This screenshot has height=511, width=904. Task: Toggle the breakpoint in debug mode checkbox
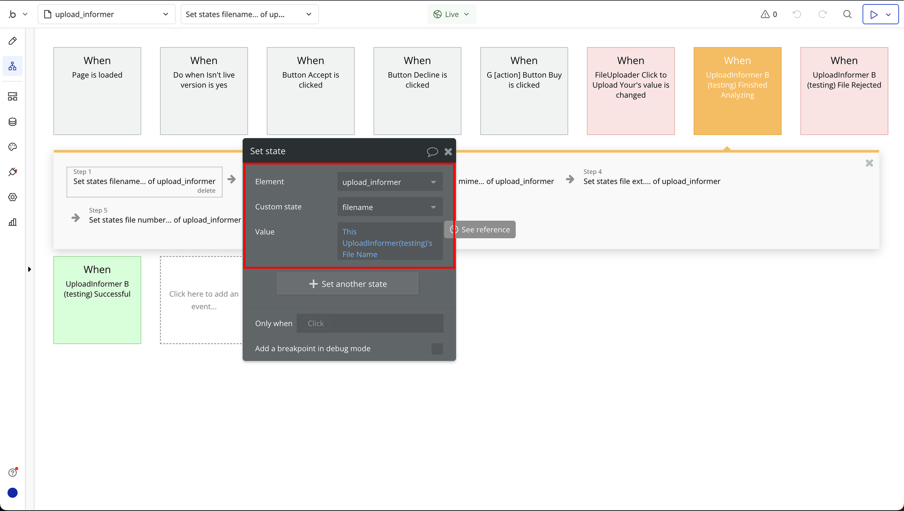coord(437,349)
